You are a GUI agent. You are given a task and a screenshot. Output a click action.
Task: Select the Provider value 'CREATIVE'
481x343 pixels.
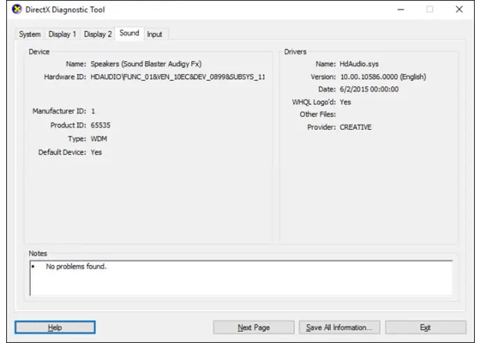pos(355,127)
